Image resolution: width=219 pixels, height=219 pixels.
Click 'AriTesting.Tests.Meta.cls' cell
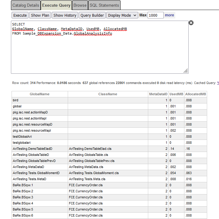click(x=108, y=179)
